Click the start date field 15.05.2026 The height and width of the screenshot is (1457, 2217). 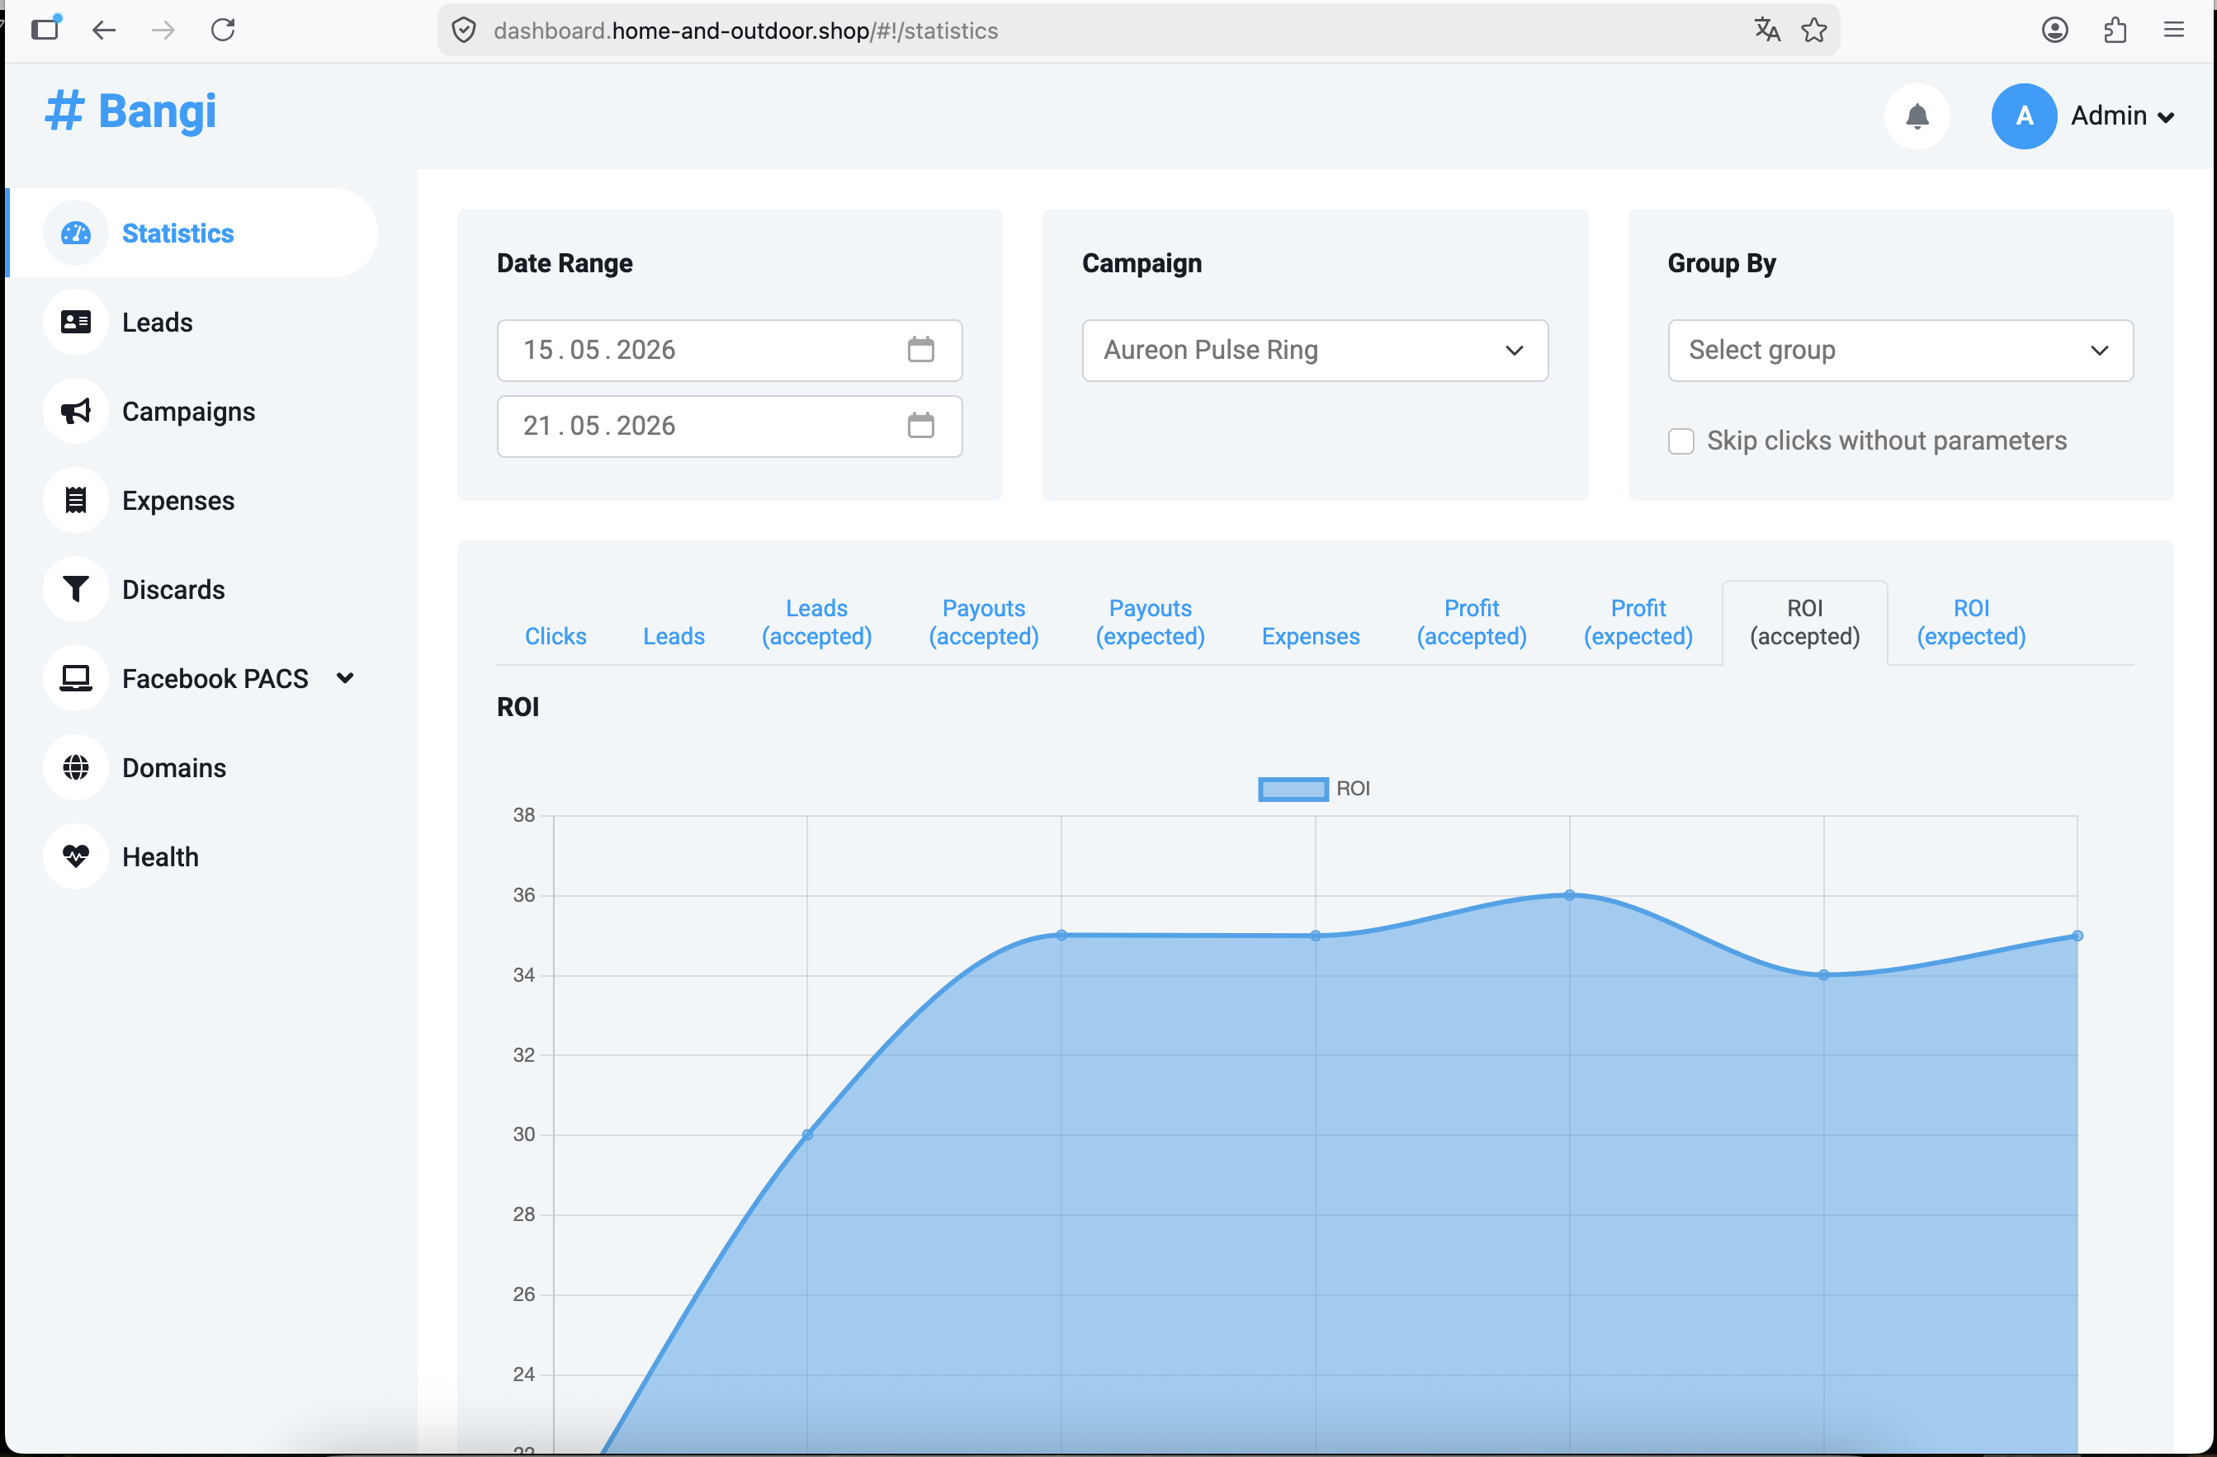tap(730, 350)
